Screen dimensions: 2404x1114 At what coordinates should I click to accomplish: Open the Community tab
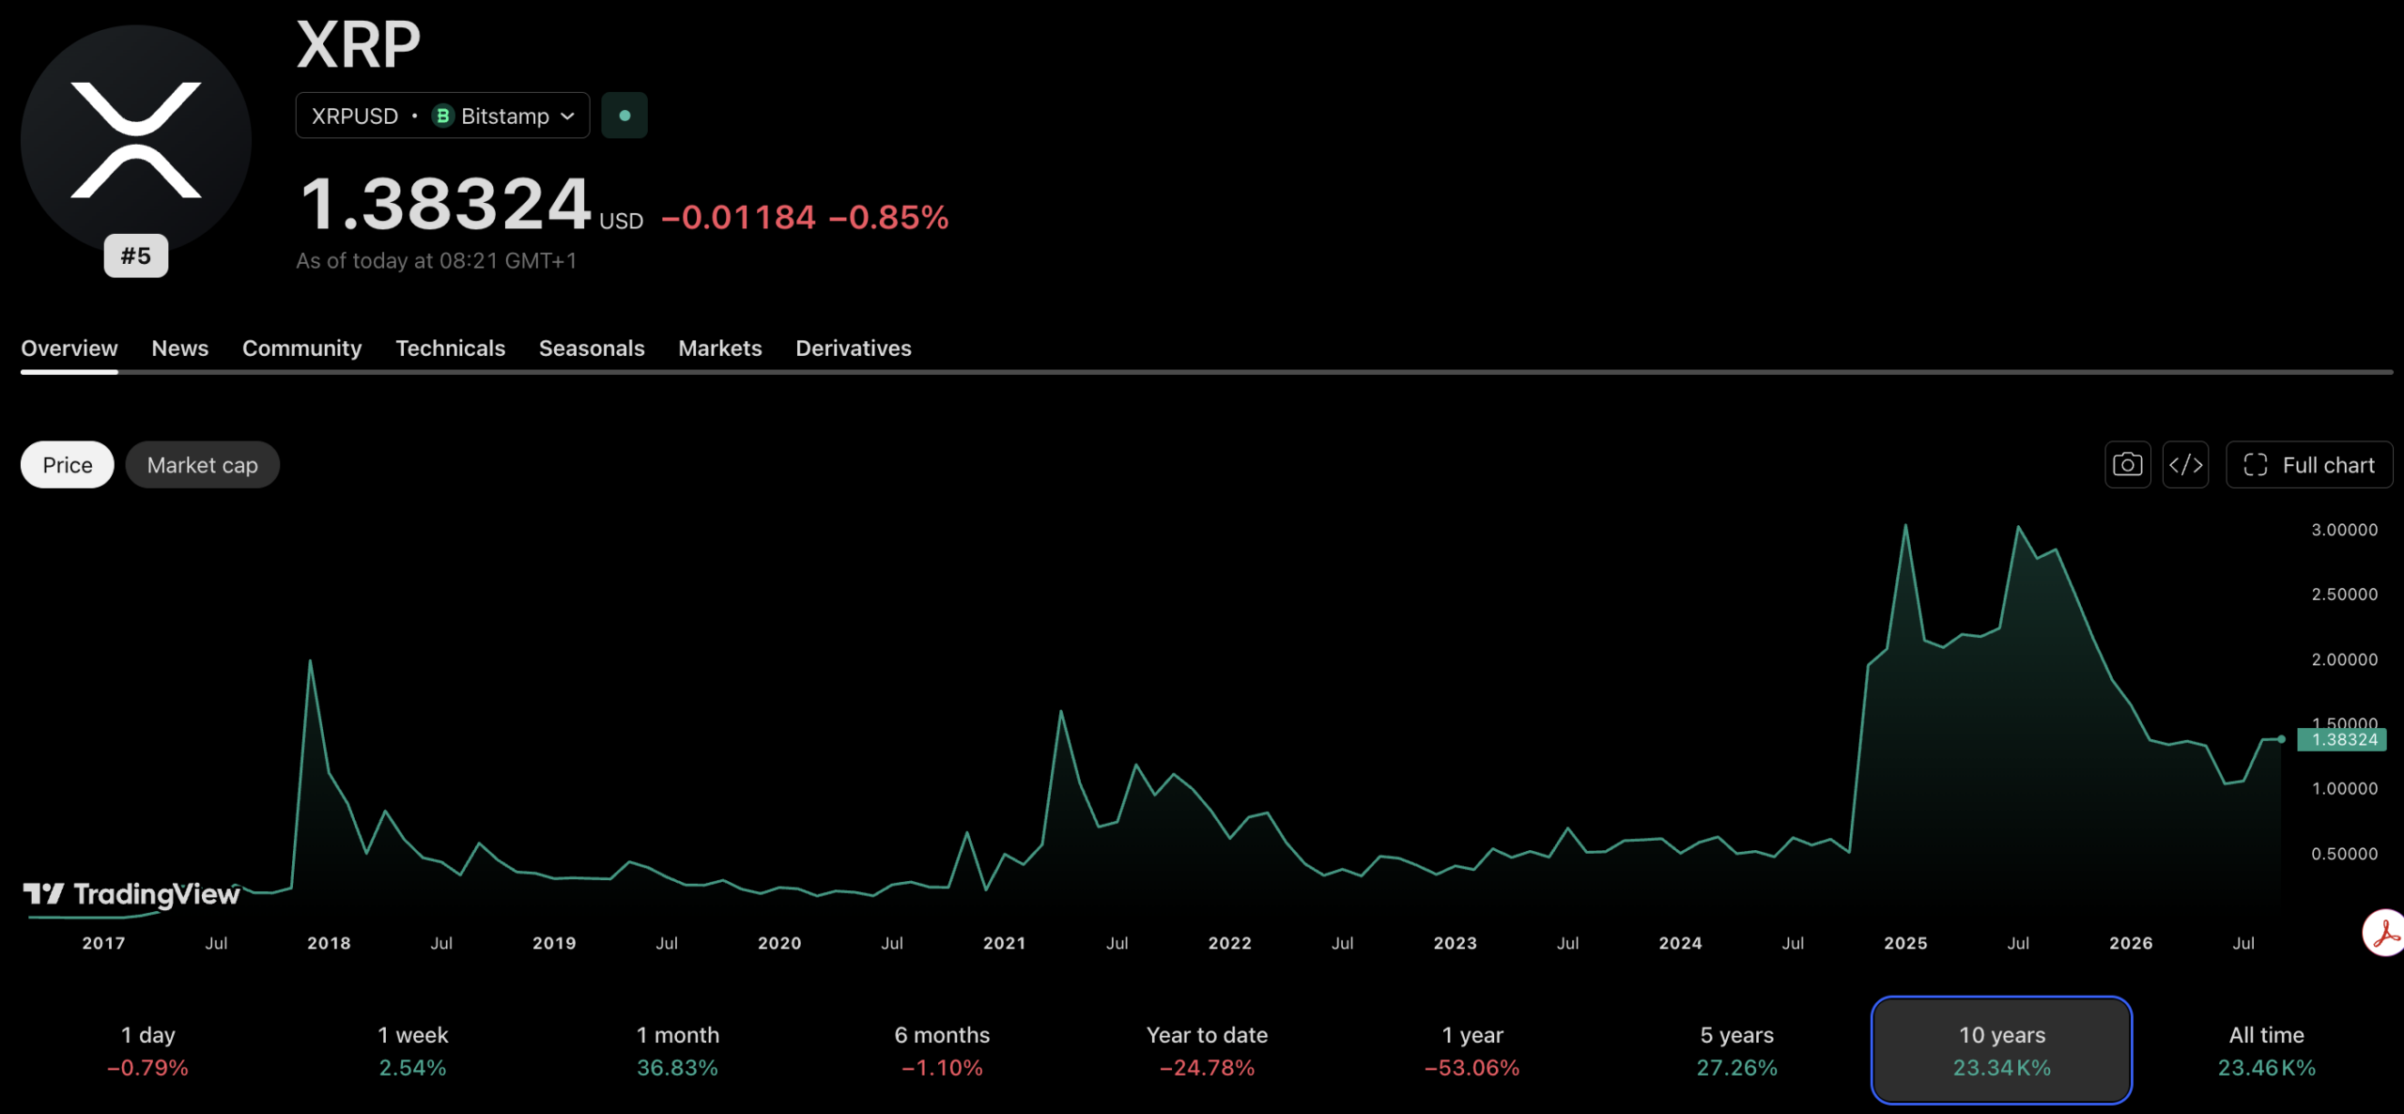click(301, 348)
